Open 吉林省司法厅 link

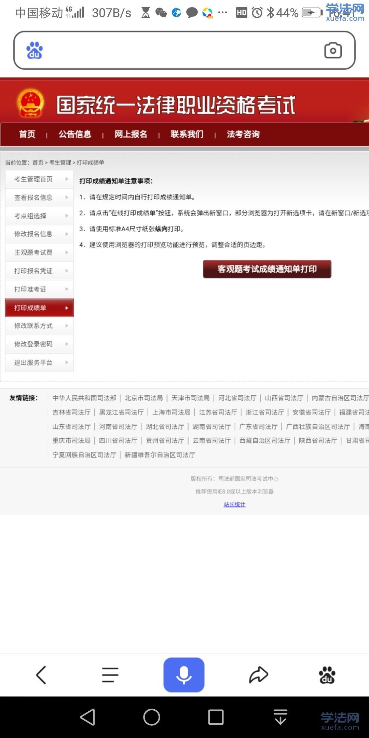coord(71,412)
